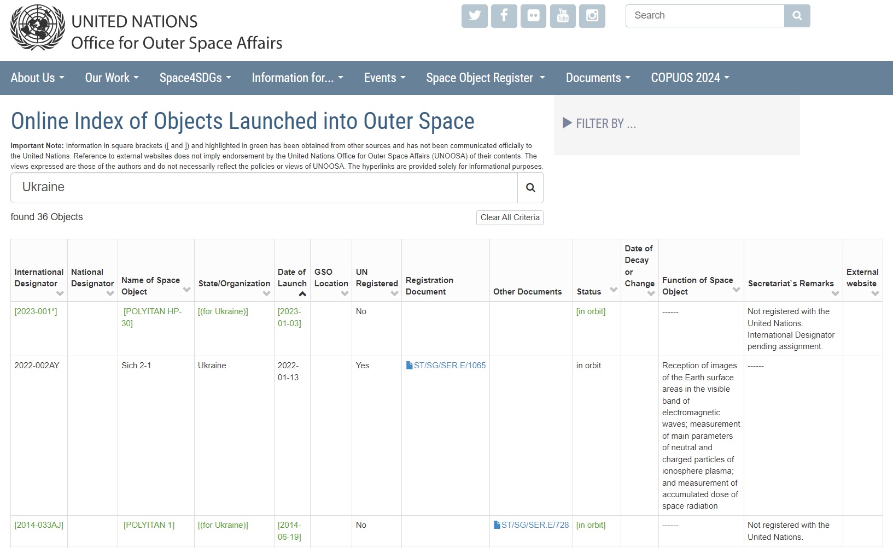This screenshot has height=548, width=893.
Task: Sort by Function of Space Object chevron
Action: (x=736, y=290)
